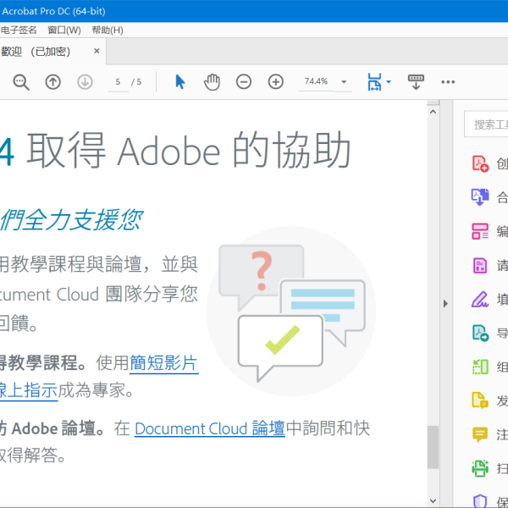508x508 pixels.
Task: Show more tools with ellipsis icon
Action: [448, 82]
